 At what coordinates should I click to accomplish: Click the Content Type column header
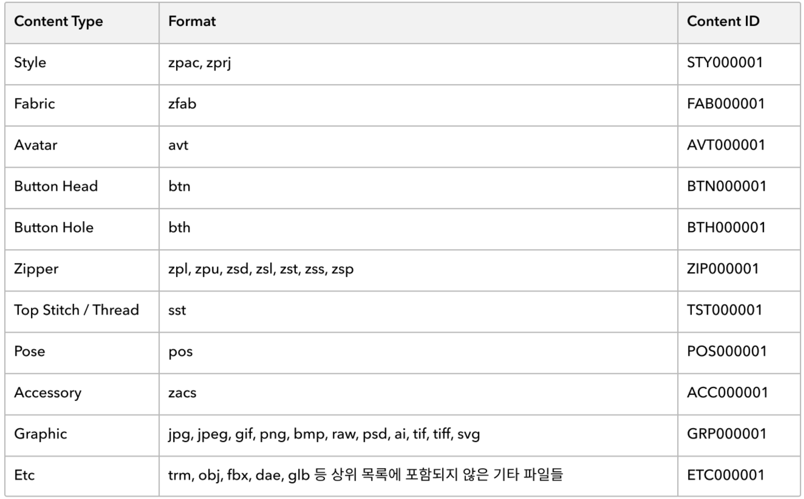click(59, 22)
